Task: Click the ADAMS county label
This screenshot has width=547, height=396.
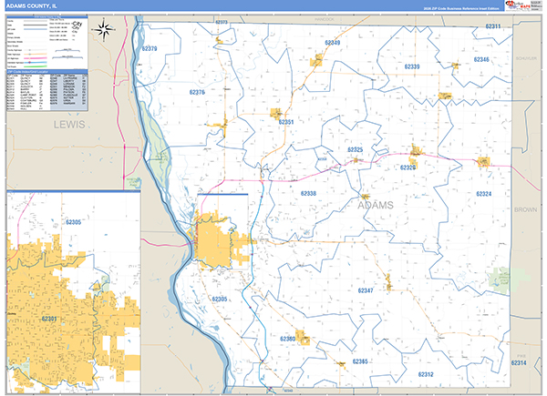Action: pos(376,205)
